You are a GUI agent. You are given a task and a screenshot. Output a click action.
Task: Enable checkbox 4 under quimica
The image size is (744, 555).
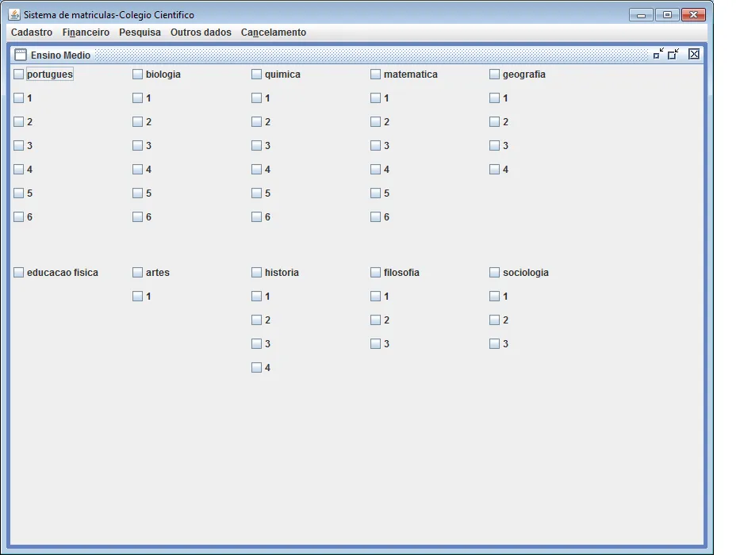[257, 169]
